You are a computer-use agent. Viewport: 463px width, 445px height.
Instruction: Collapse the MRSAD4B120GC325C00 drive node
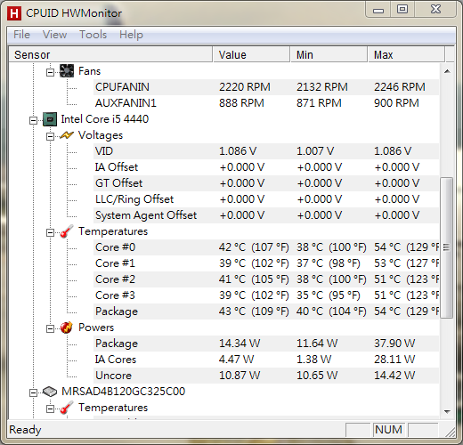tap(33, 392)
